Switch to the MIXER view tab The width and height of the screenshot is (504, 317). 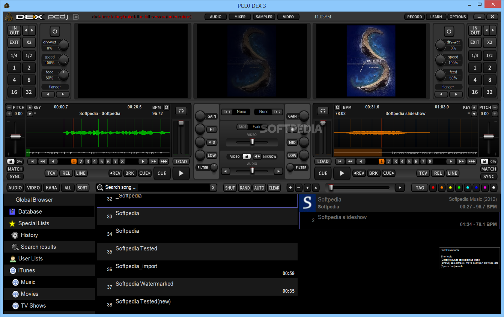click(240, 17)
